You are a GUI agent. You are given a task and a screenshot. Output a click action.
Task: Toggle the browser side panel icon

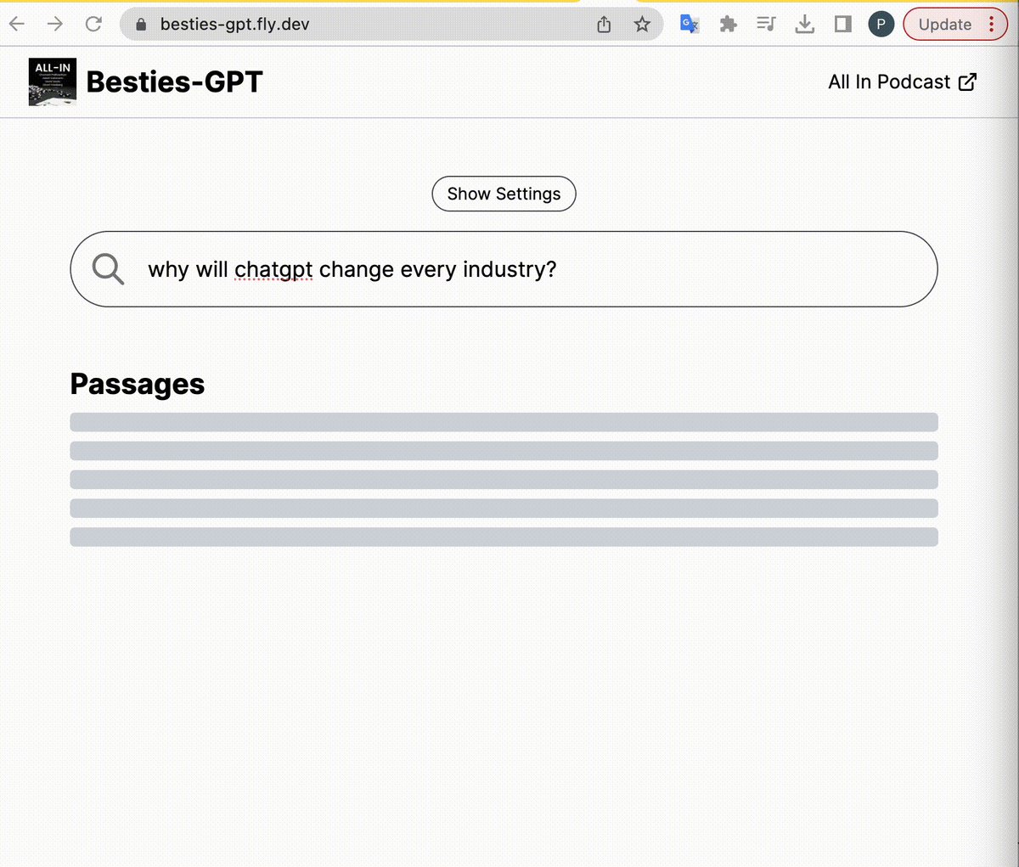pyautogui.click(x=842, y=24)
